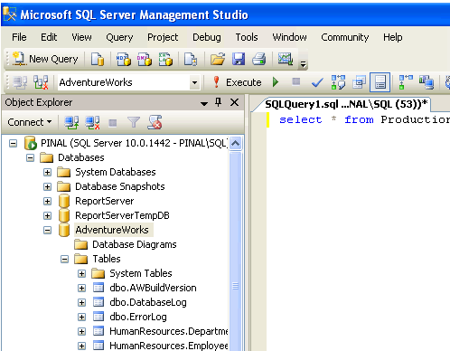Open Analysis Services XMLA Query icon
The image size is (450, 351).
click(165, 59)
